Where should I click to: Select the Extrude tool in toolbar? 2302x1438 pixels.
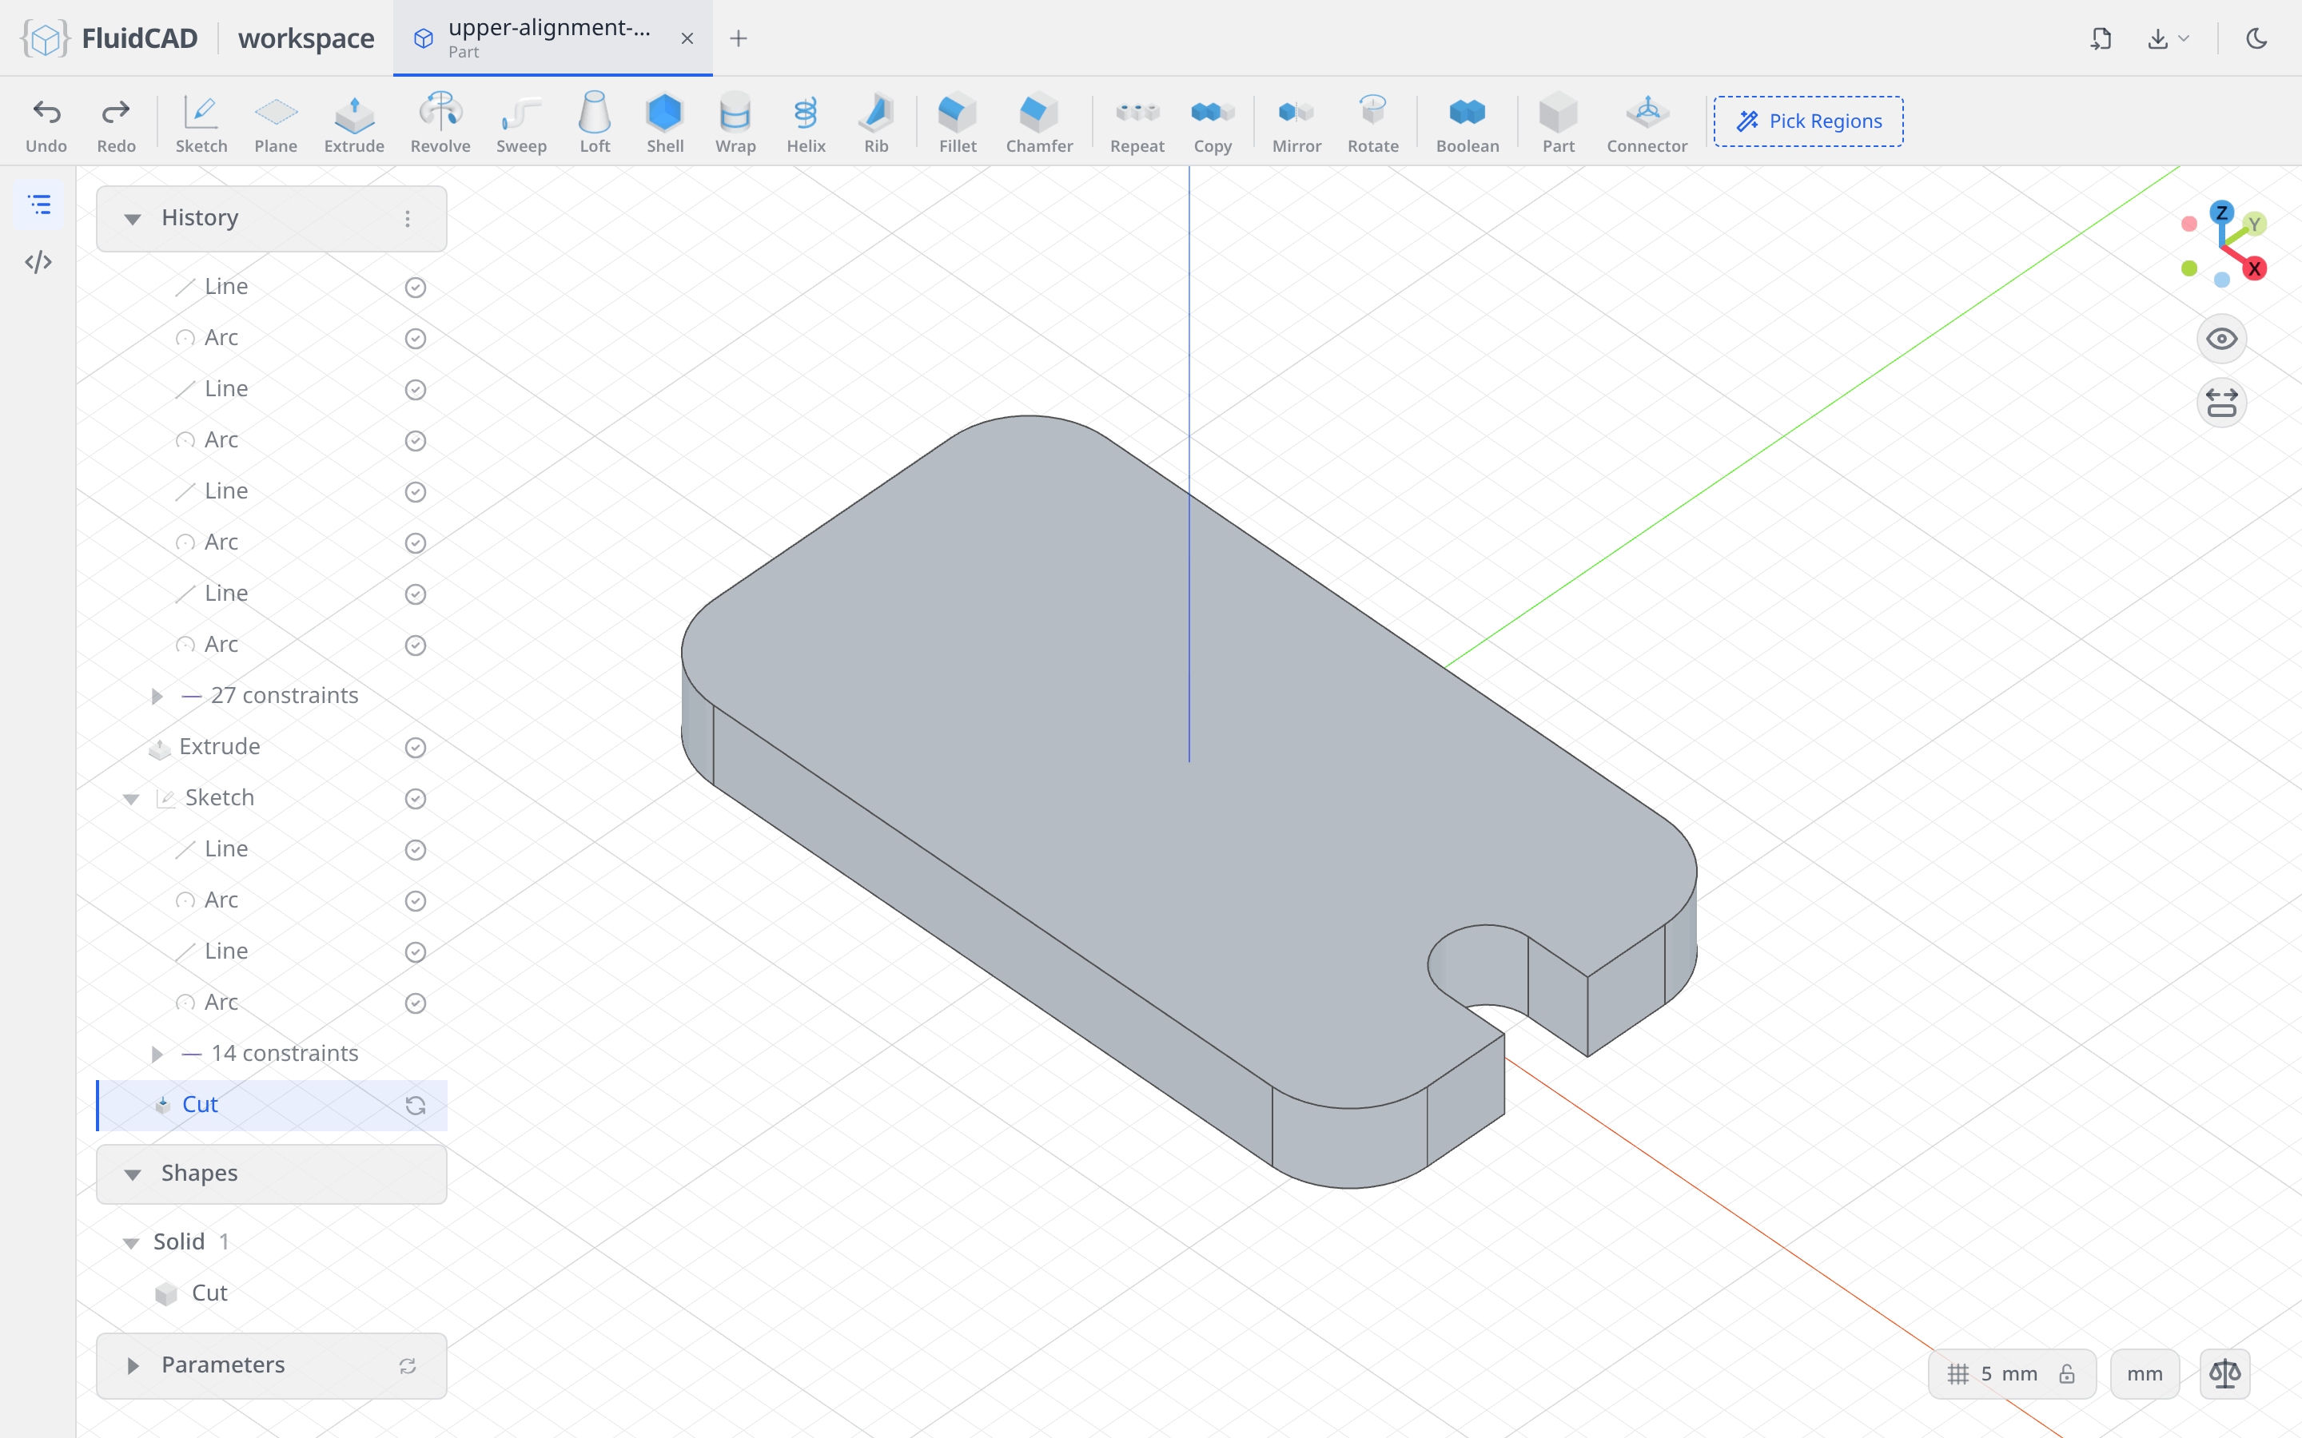pos(354,123)
